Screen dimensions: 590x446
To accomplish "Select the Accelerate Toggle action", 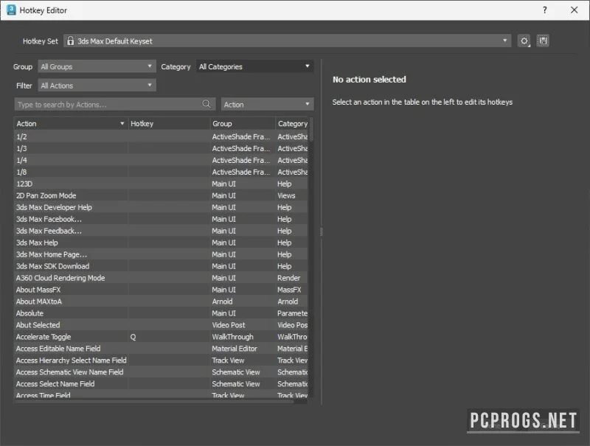I will coord(161,337).
